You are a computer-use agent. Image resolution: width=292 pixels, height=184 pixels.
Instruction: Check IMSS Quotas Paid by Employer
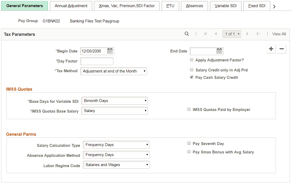[x=189, y=109]
